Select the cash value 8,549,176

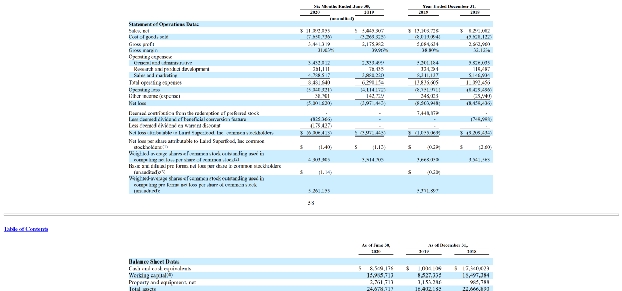pyautogui.click(x=381, y=269)
